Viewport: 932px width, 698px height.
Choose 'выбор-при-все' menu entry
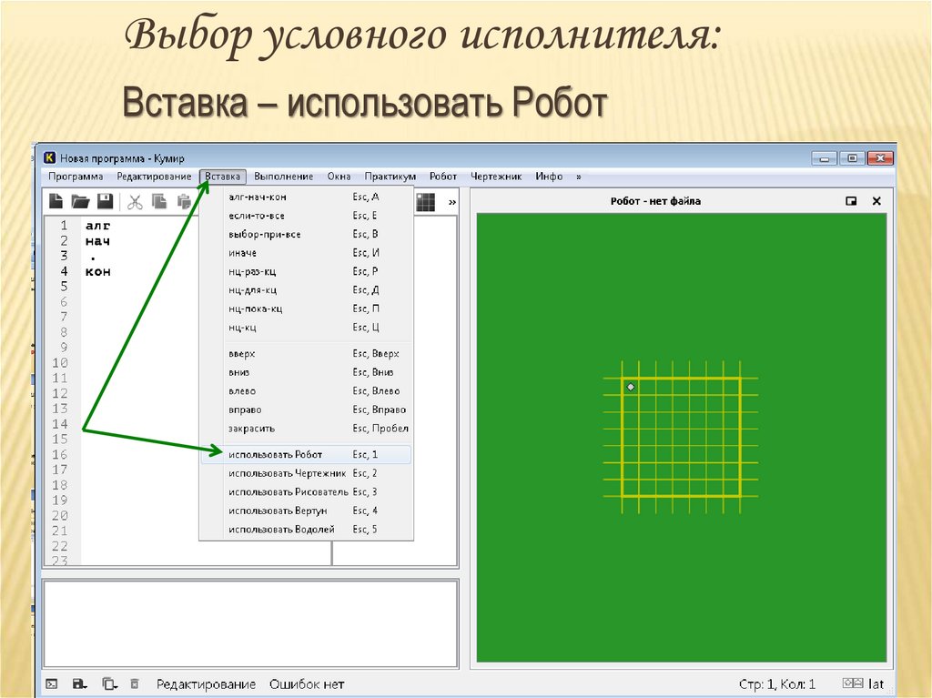pyautogui.click(x=306, y=234)
